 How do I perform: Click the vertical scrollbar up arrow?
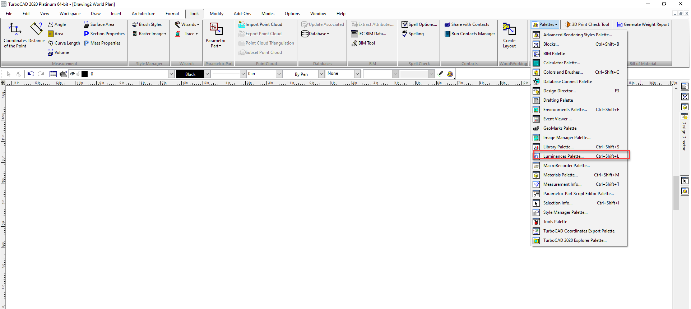coord(676,88)
